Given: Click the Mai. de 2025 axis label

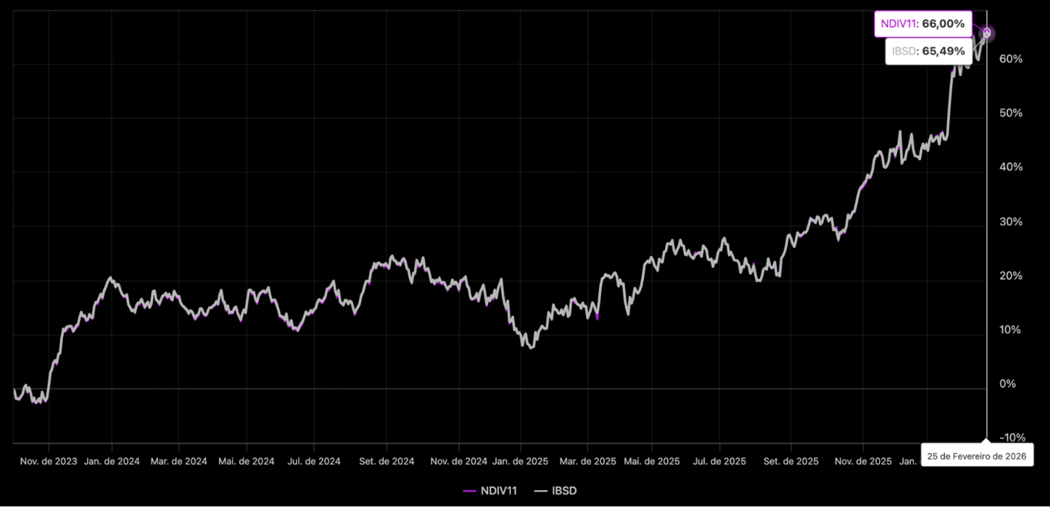Looking at the screenshot, I should click(x=651, y=461).
